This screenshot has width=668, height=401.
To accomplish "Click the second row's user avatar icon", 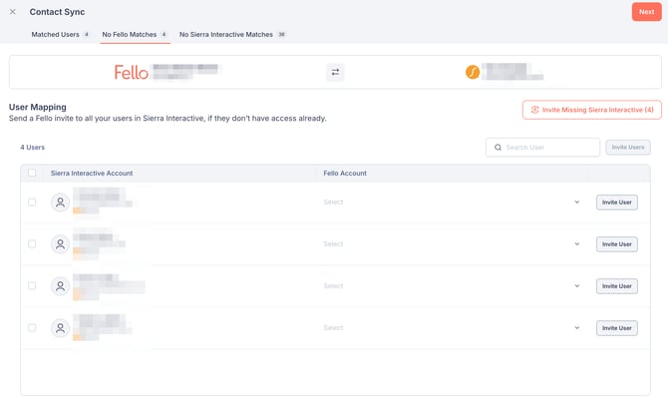I will coord(60,244).
